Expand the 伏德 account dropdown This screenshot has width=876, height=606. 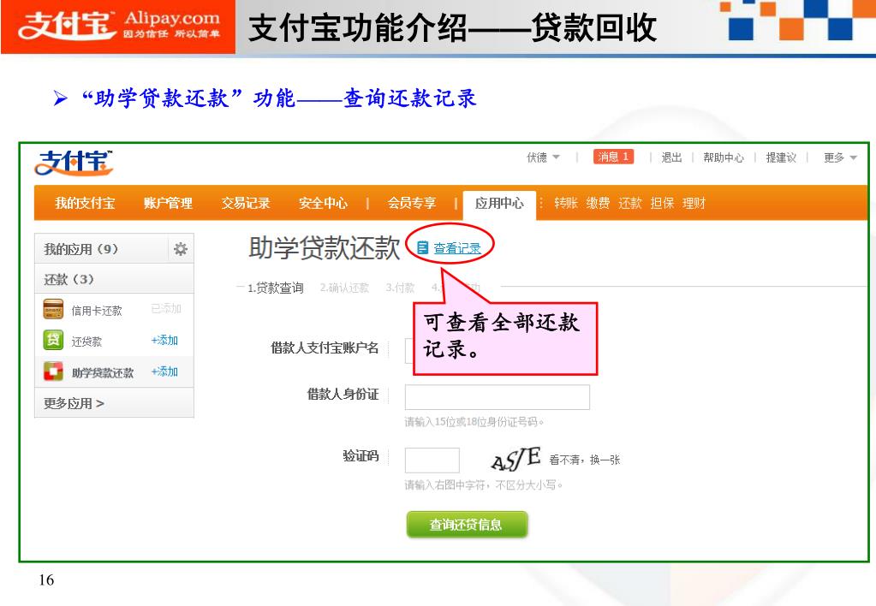543,157
